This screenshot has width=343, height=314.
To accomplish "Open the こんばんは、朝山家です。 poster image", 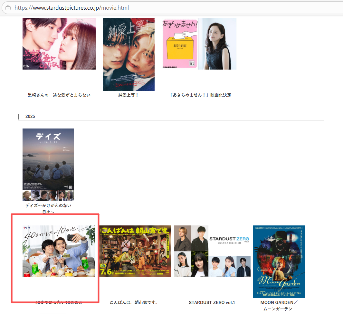I will [x=135, y=251].
